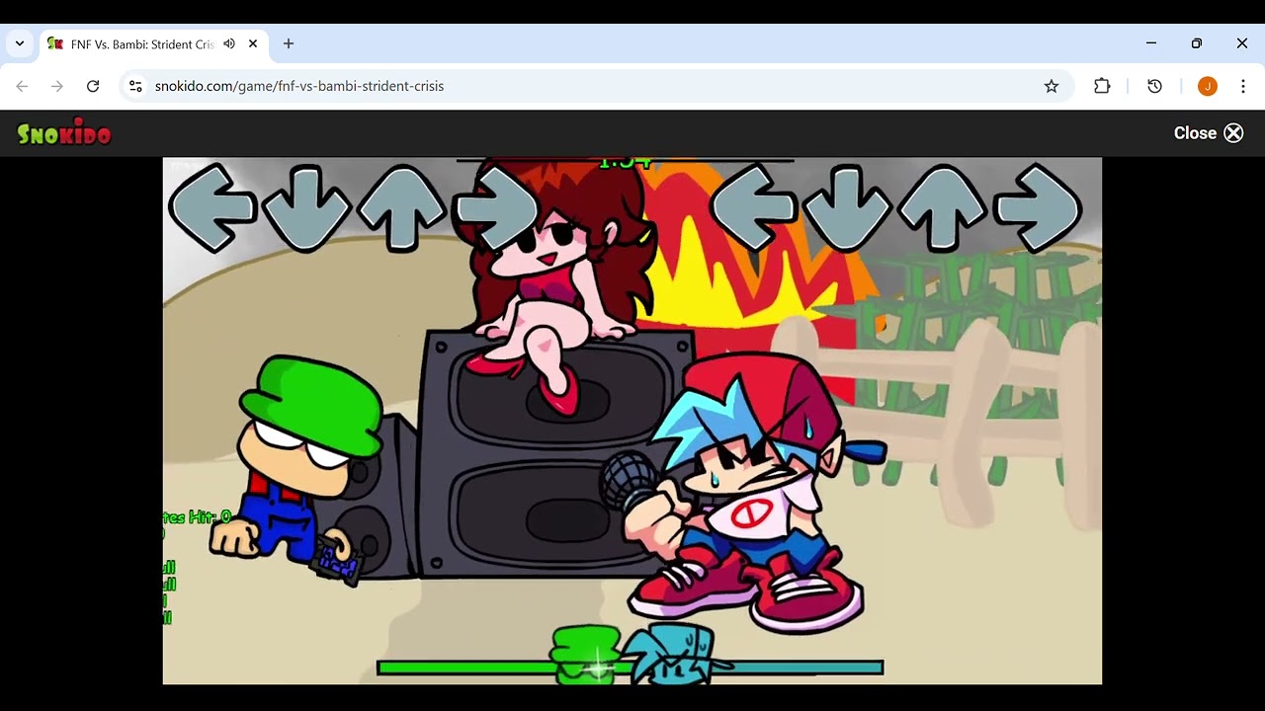Click the song time bar at top

coord(625,161)
